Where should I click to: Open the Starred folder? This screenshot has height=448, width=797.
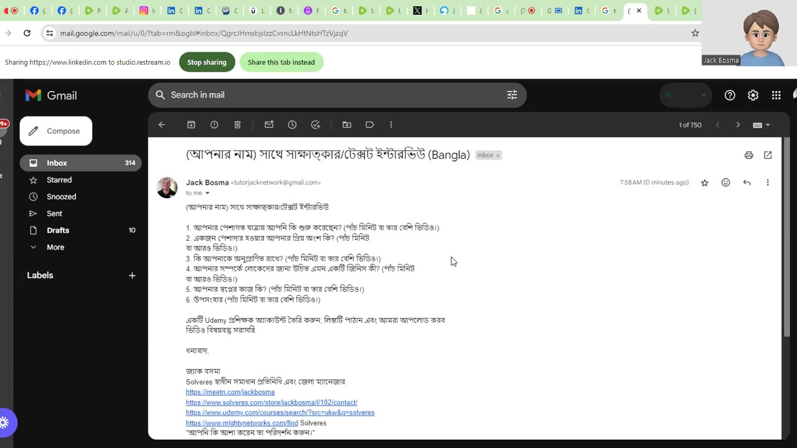[x=80, y=180]
